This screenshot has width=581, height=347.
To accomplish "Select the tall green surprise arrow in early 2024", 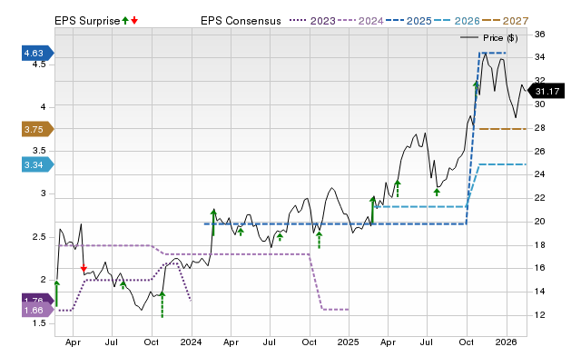I will click(213, 223).
